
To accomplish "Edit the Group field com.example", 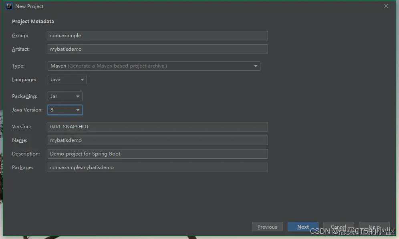I will [157, 36].
